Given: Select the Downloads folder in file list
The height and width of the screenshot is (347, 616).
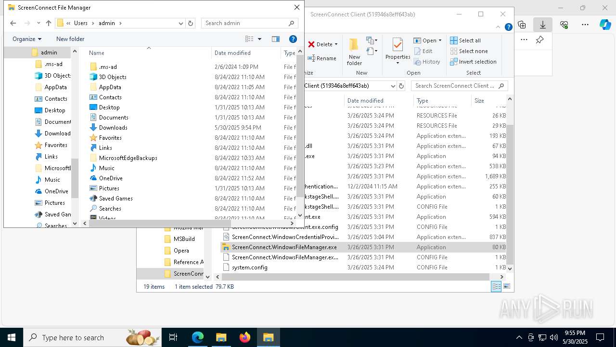Looking at the screenshot, I should (x=113, y=128).
